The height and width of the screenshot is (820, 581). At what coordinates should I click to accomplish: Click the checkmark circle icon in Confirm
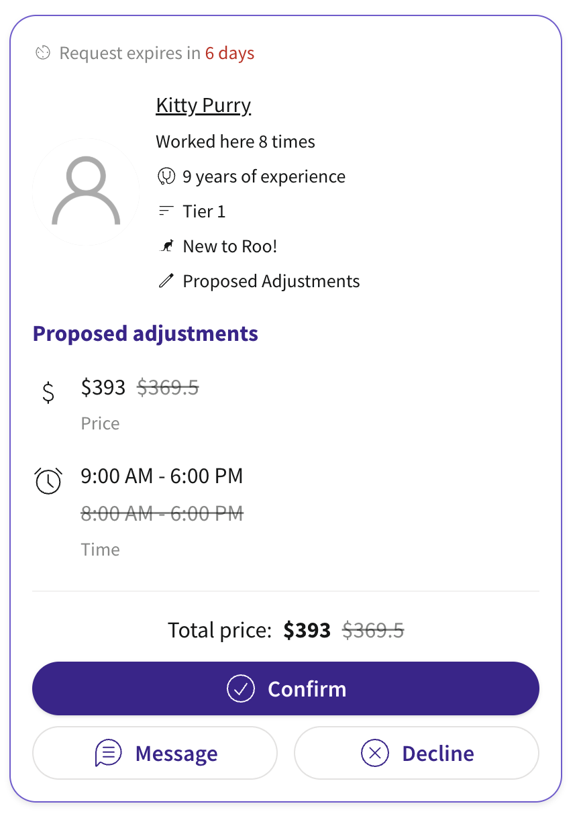[241, 688]
